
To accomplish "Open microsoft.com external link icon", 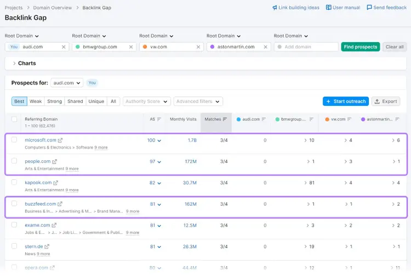I will [60, 140].
